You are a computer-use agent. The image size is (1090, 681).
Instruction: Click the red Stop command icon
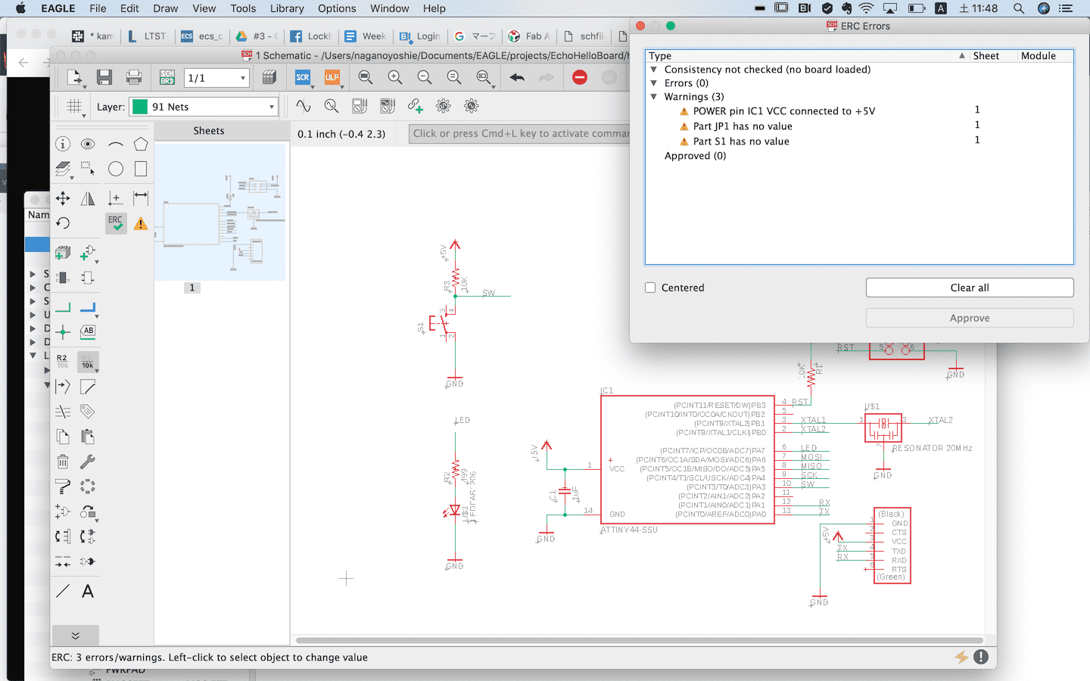coord(580,77)
